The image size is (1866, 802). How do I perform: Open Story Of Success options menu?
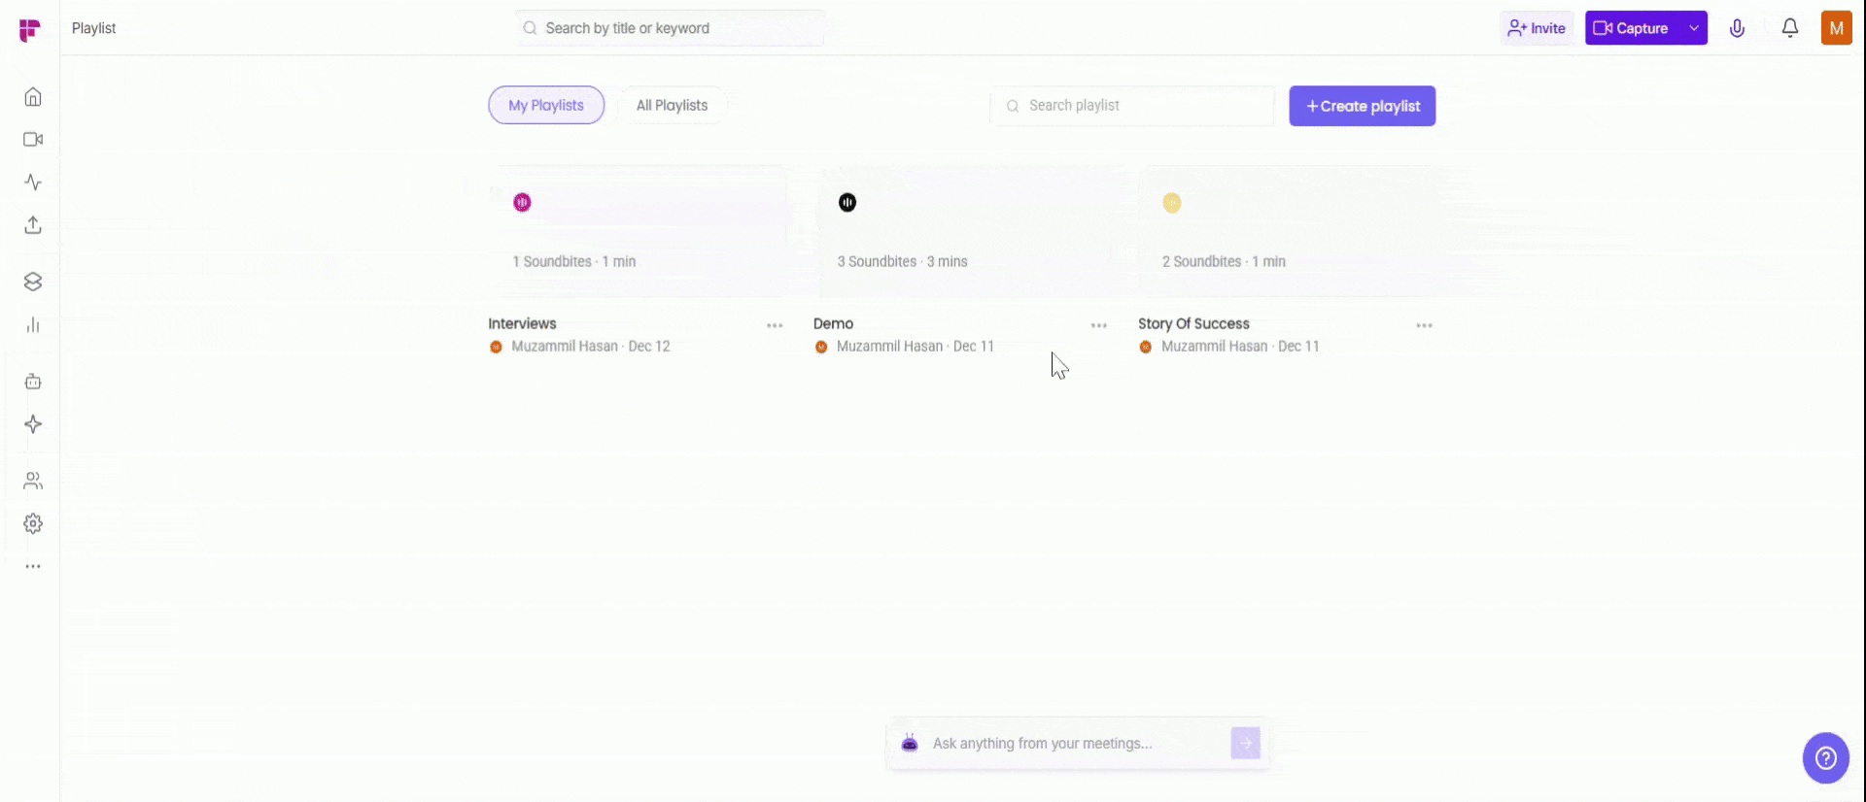pyautogui.click(x=1424, y=326)
